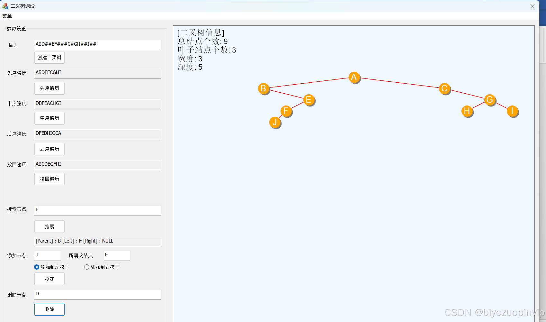Image resolution: width=546 pixels, height=322 pixels.
Task: Click the [二叉树信息] heading
Action: coord(201,32)
